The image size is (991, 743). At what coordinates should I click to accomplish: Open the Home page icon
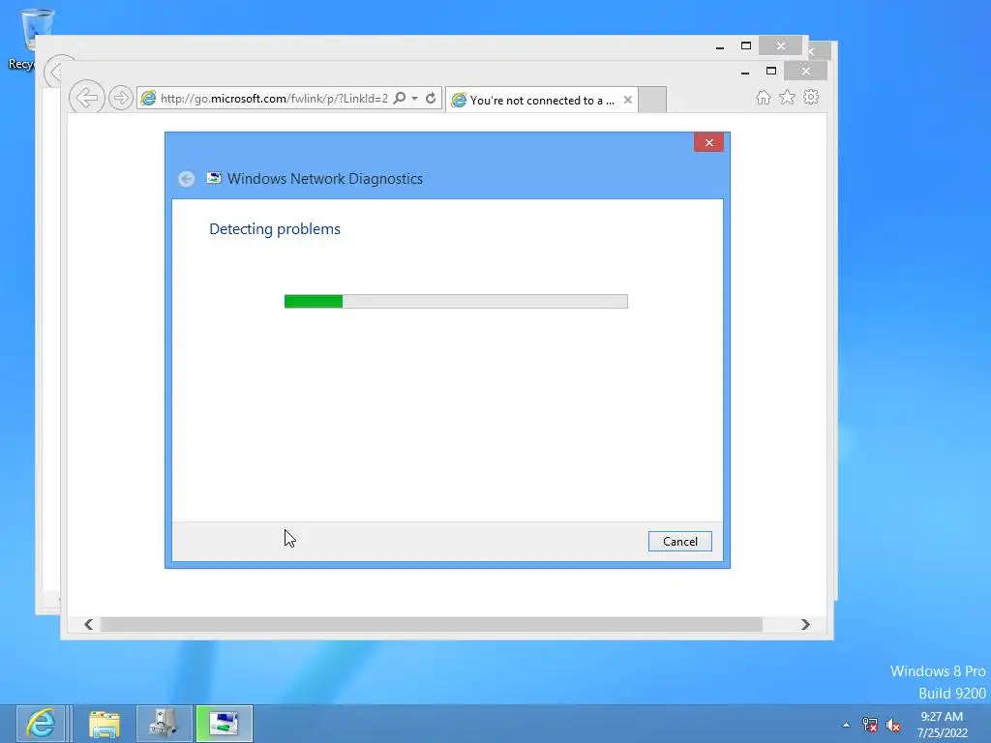point(764,98)
